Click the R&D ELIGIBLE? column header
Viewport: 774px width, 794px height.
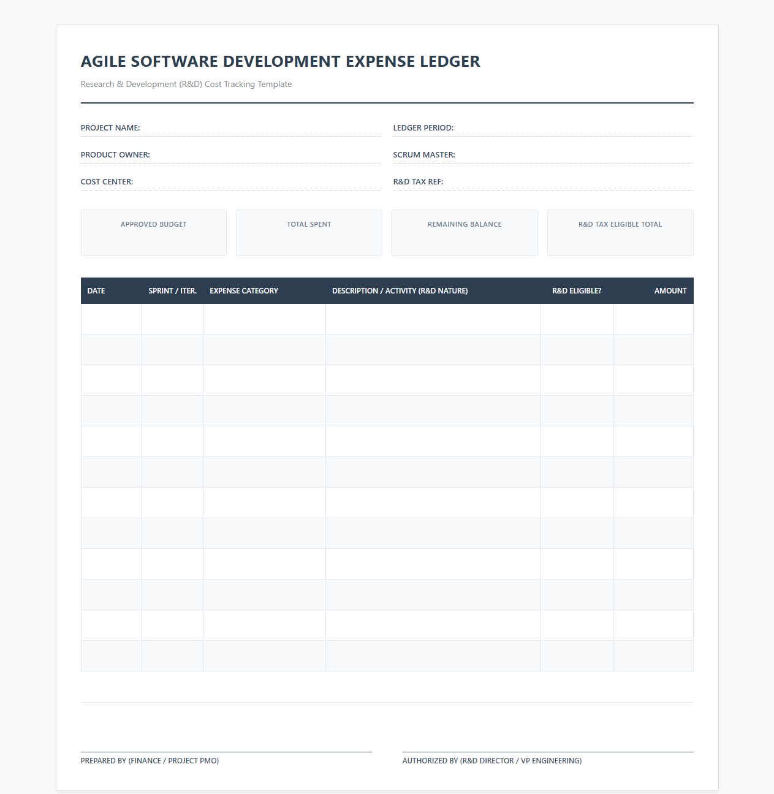(577, 291)
